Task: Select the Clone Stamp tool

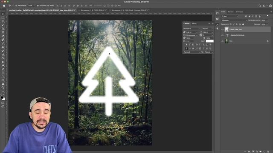Action: point(3,47)
